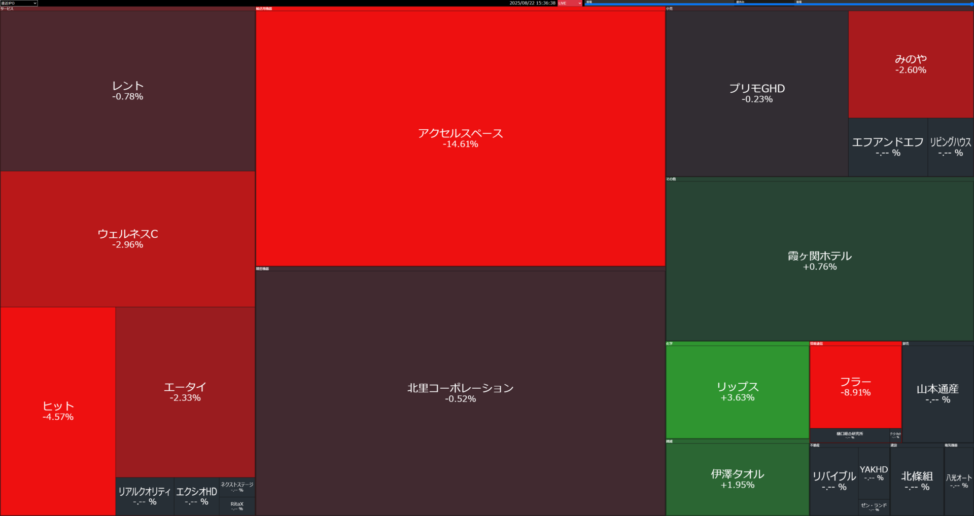
Task: Click the 電気機器 sector header
Action: click(x=959, y=446)
